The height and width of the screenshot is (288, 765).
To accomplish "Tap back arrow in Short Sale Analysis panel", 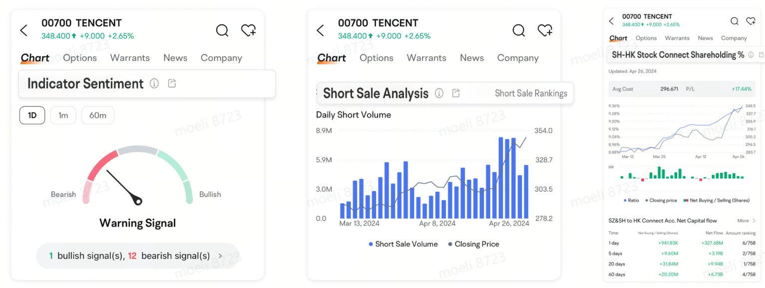I will [320, 30].
